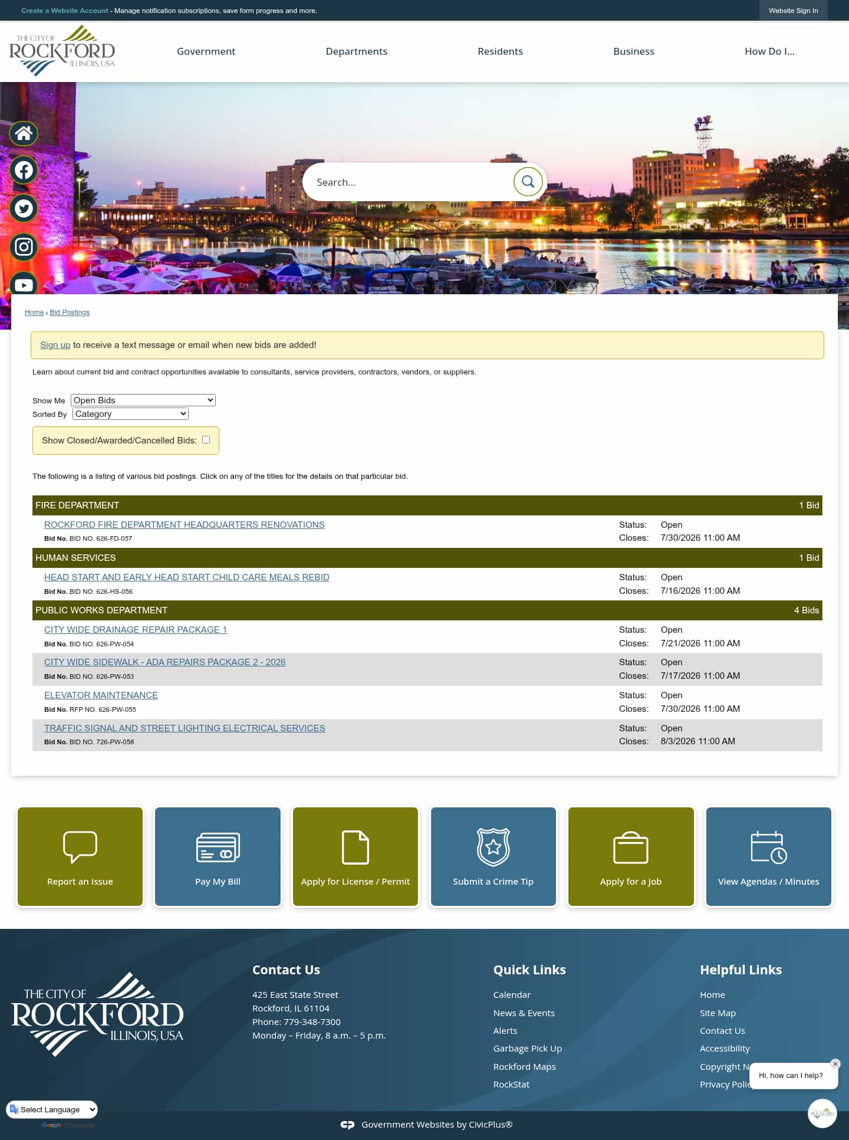The image size is (849, 1140).
Task: Click the Pay My Bill credit card tile
Action: (x=218, y=856)
